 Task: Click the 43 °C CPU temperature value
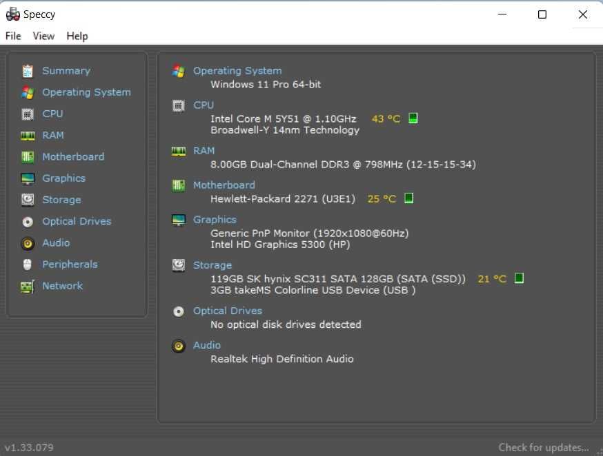(x=386, y=119)
